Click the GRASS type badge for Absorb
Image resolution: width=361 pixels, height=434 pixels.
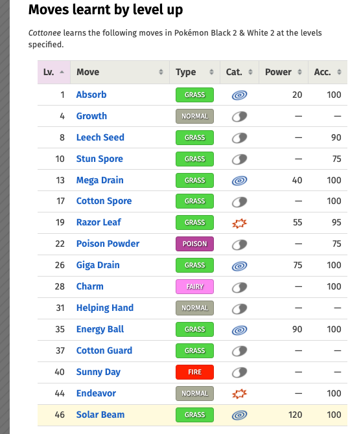pyautogui.click(x=194, y=95)
